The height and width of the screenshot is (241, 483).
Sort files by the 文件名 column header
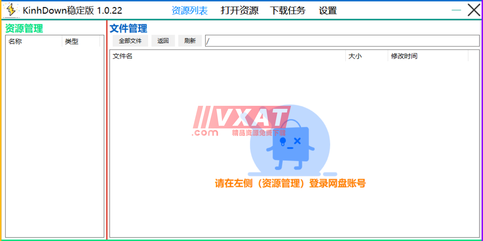pos(122,56)
